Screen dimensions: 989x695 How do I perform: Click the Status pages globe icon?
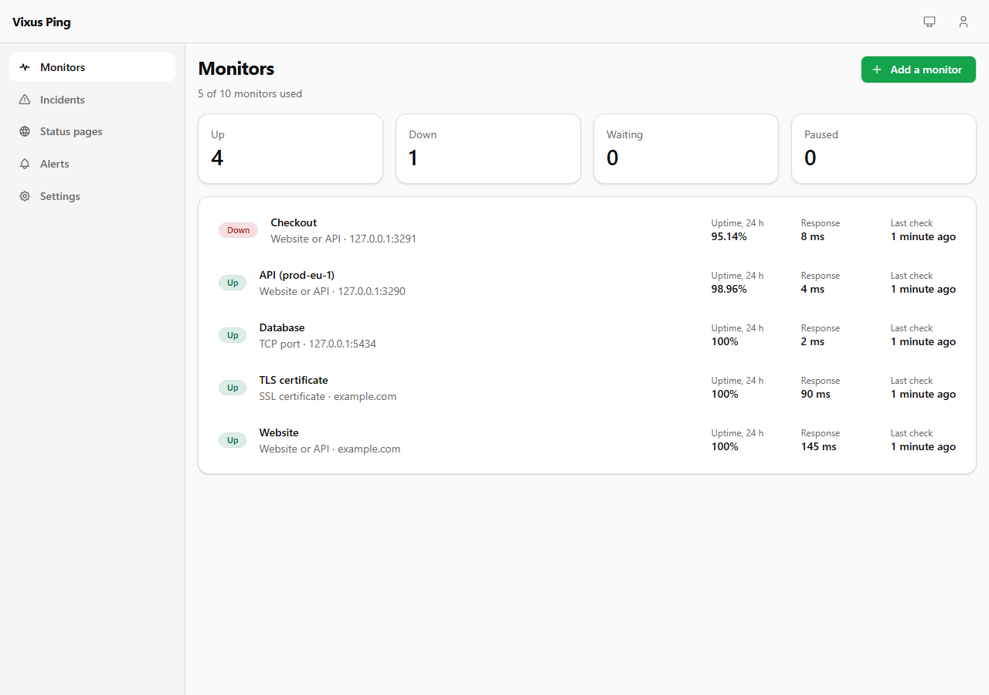[25, 131]
